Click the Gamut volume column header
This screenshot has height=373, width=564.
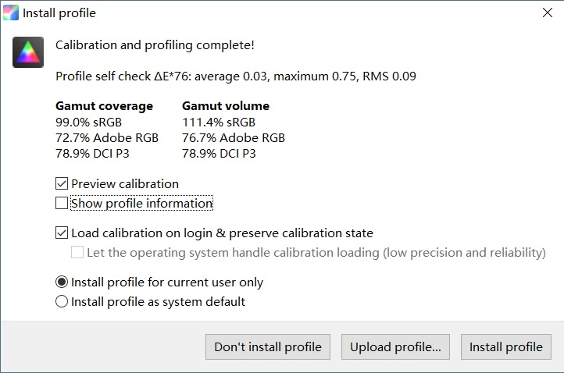click(x=226, y=106)
